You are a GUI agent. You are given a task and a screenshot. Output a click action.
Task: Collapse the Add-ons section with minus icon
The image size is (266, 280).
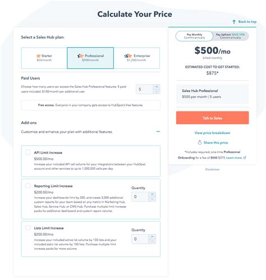tap(158, 132)
